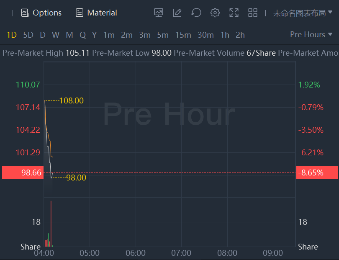Expand the Pre Hours session dropdown
The height and width of the screenshot is (260, 339).
click(311, 35)
